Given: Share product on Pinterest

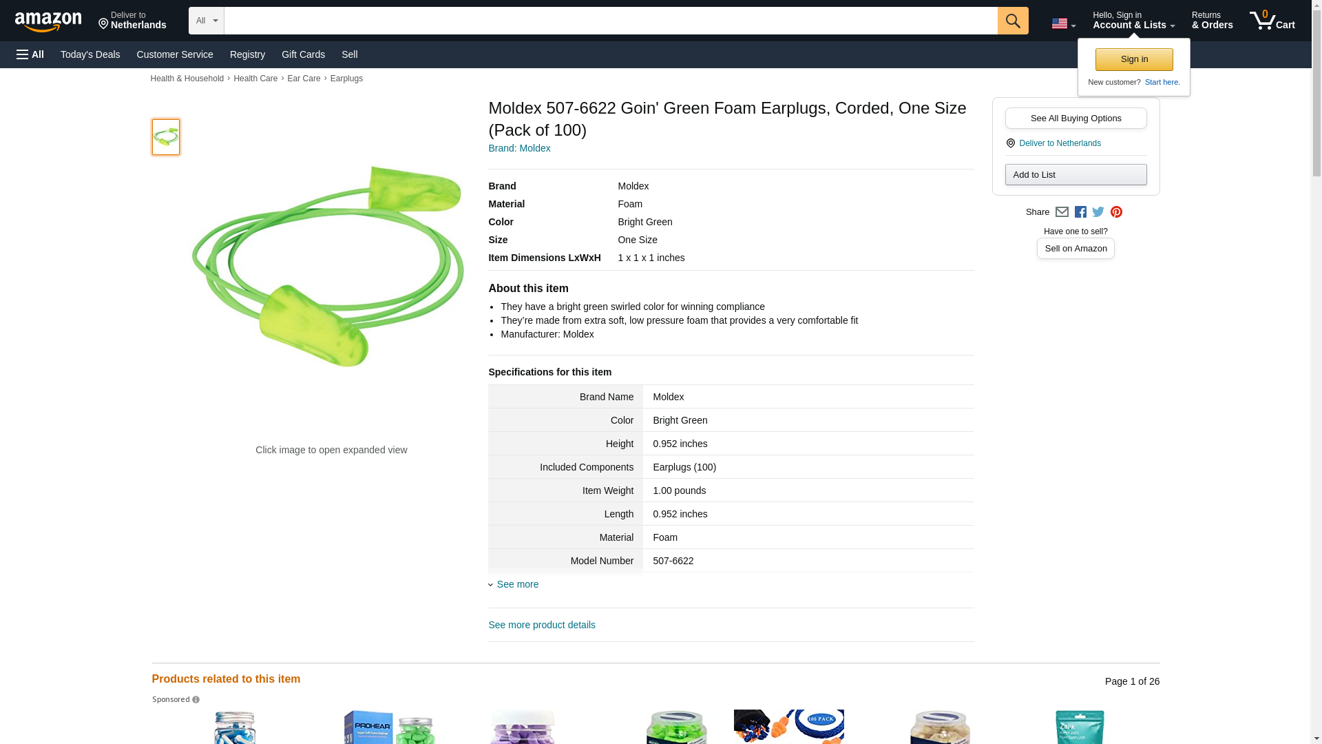Looking at the screenshot, I should (1116, 212).
